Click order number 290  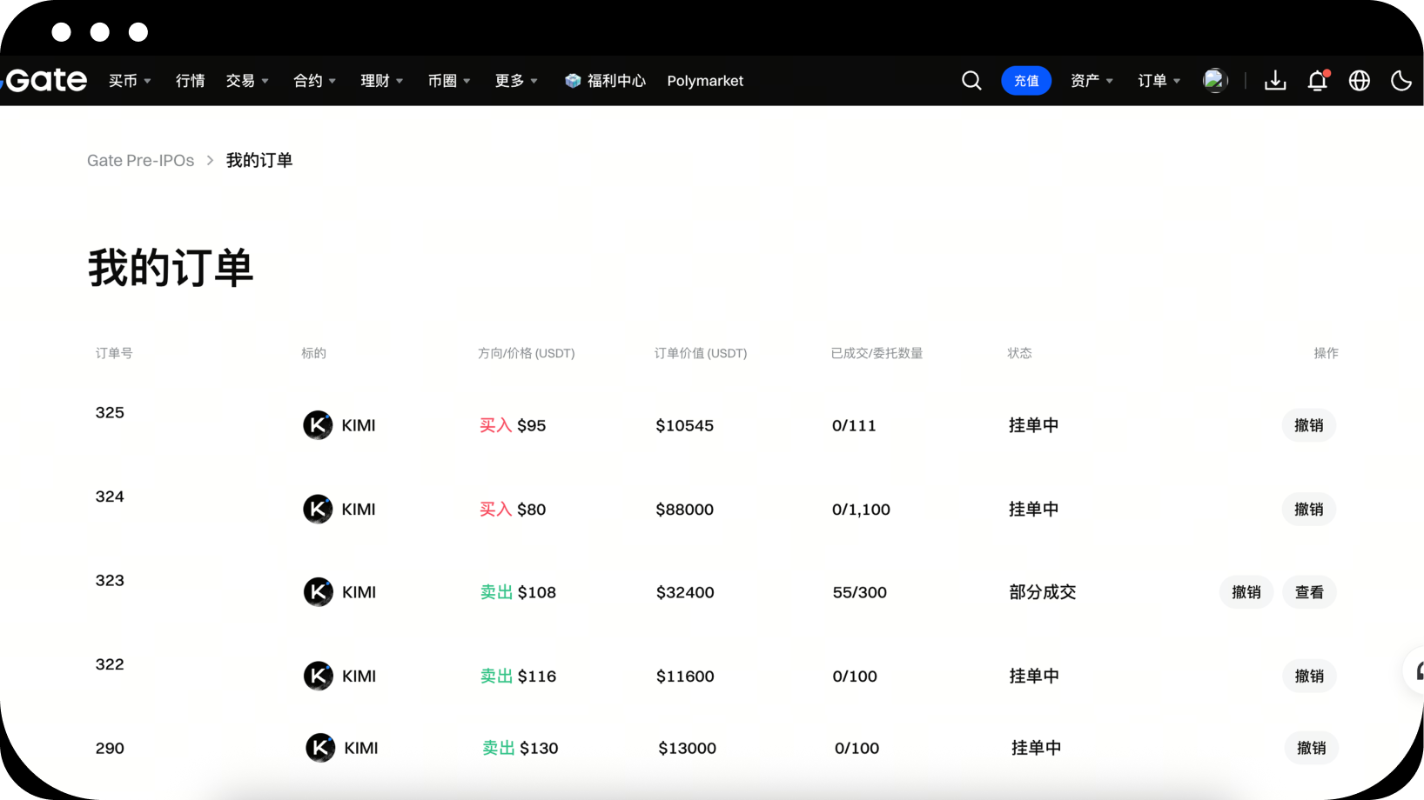click(110, 748)
